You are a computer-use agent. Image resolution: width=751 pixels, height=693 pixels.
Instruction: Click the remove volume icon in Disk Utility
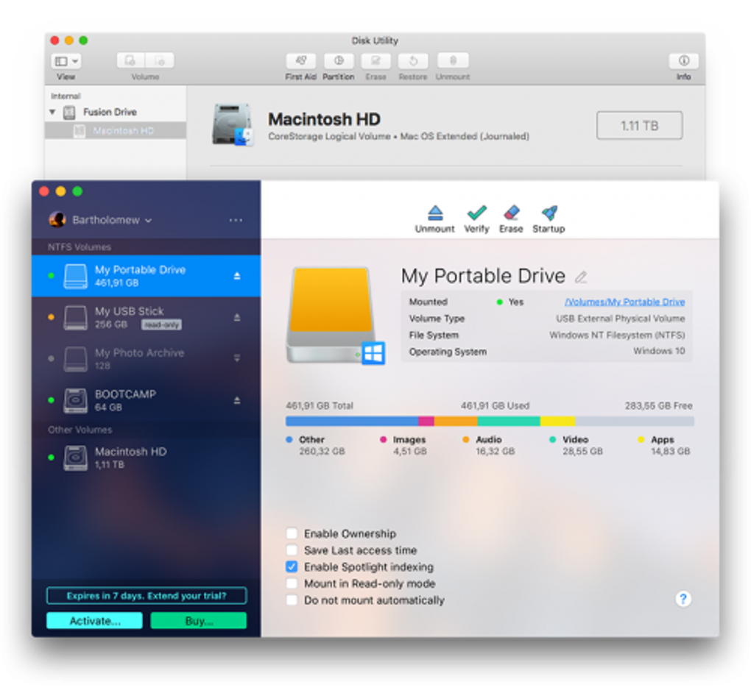tap(160, 61)
